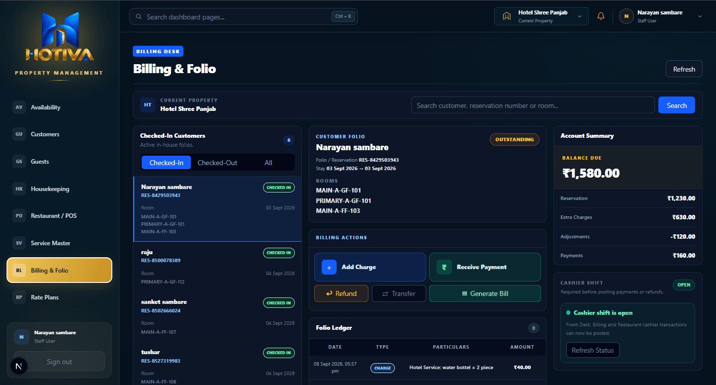
Task: Click the Hotel Service water bottel ledger entry
Action: (428, 368)
